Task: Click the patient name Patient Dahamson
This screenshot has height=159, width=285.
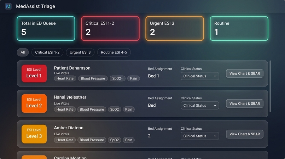Action: tap(72, 68)
